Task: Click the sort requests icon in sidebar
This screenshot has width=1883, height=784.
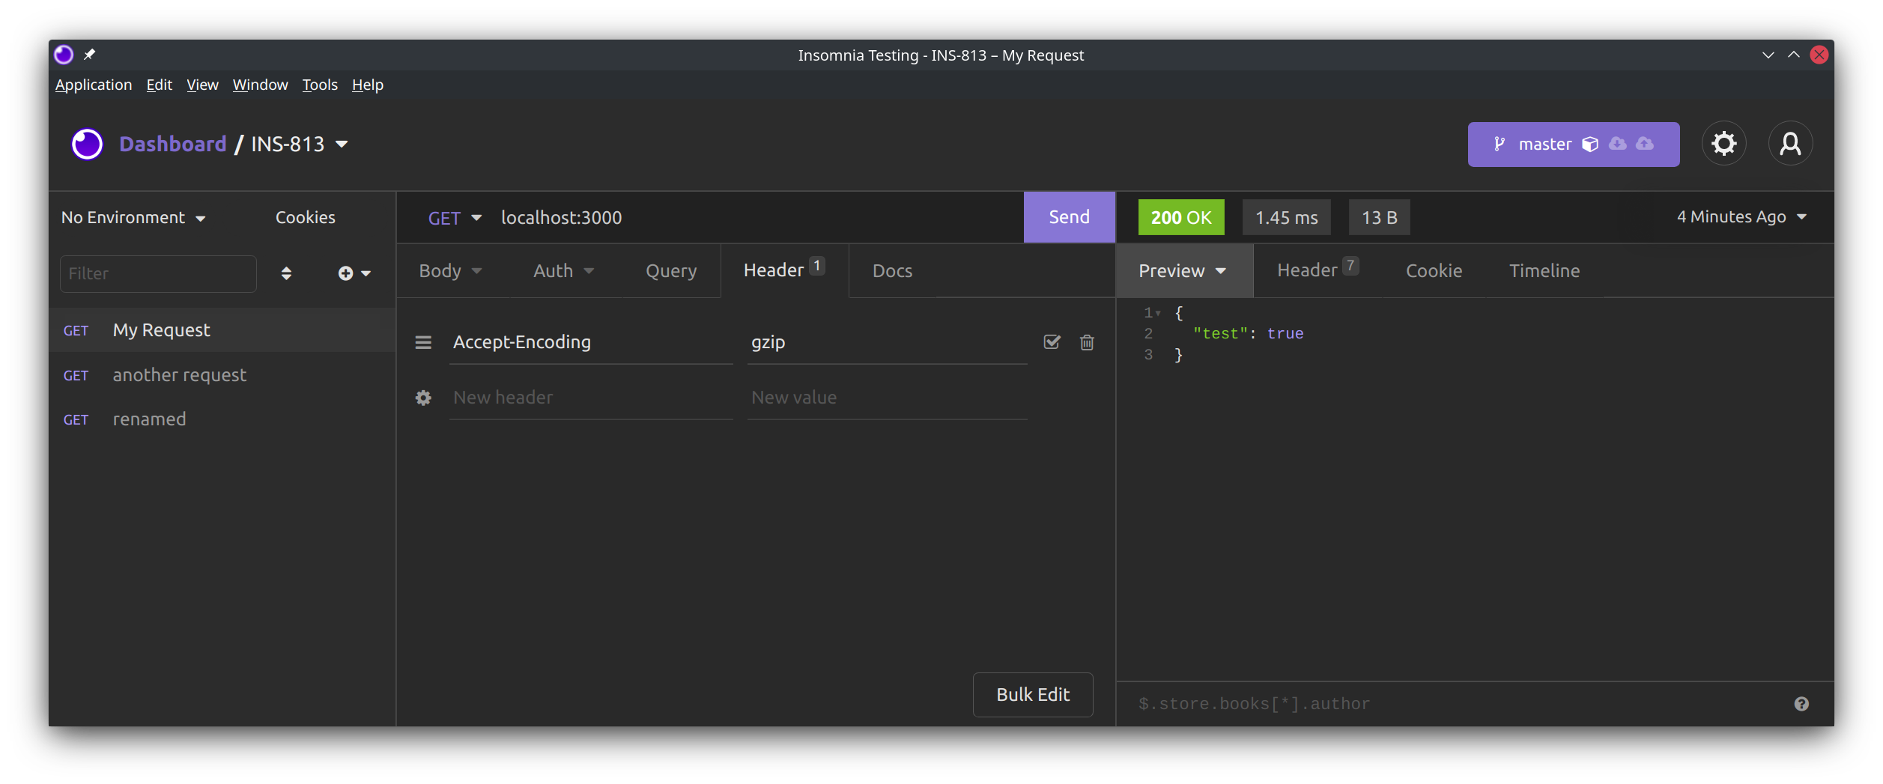Action: pyautogui.click(x=287, y=273)
